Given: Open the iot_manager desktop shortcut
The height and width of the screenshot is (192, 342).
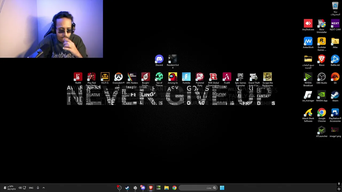Looking at the screenshot, I should click(308, 96).
